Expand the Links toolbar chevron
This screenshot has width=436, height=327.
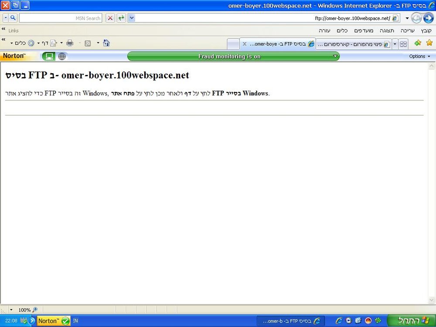3,29
